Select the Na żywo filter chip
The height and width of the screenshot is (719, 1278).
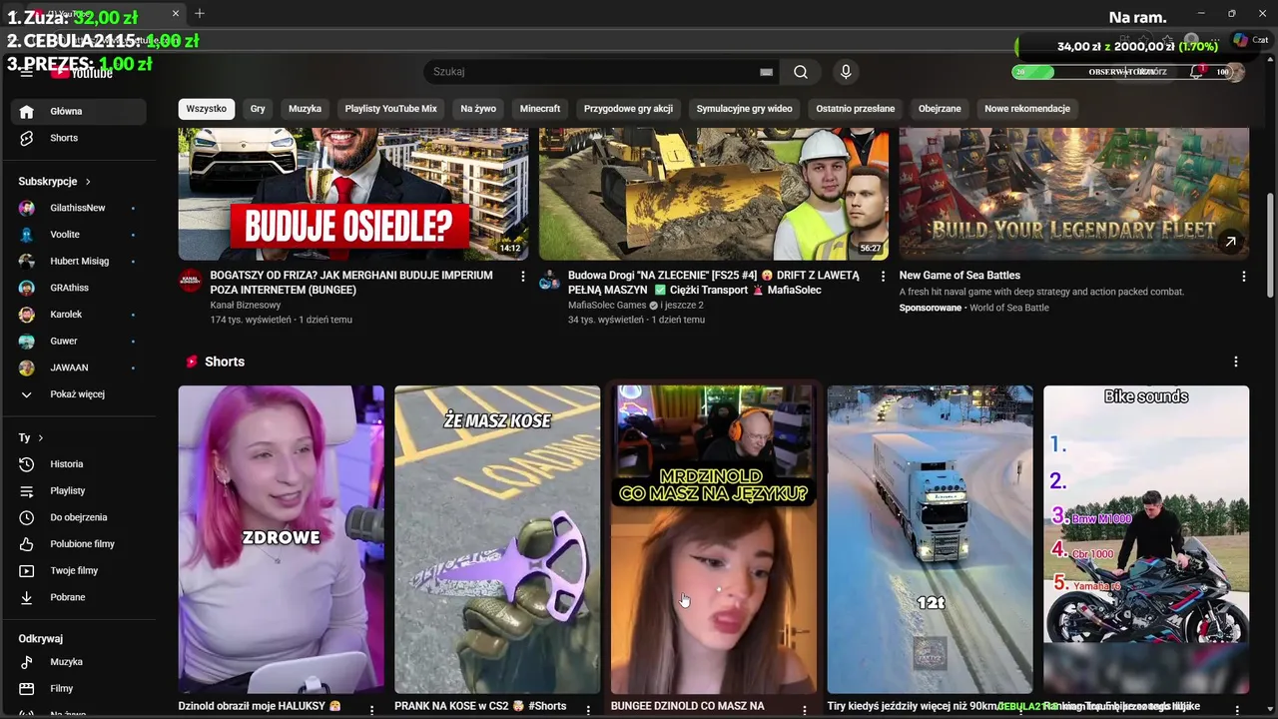coord(478,108)
